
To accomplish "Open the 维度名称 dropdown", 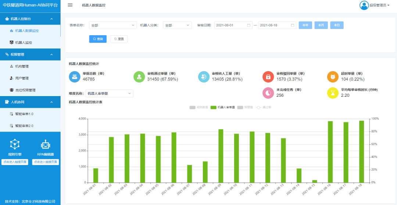I will (x=109, y=94).
